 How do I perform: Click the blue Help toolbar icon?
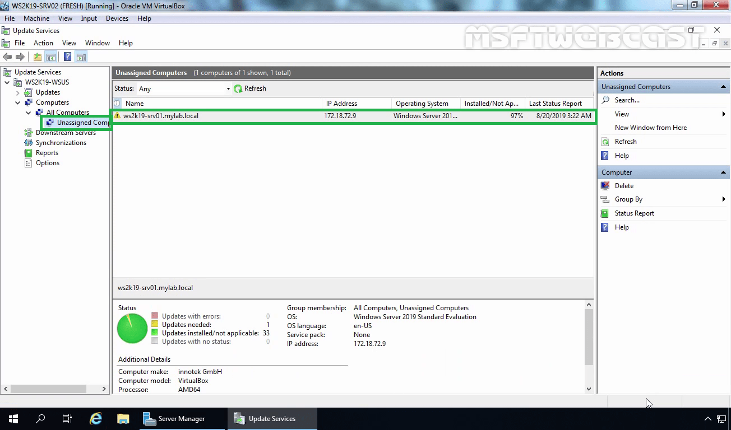[67, 57]
